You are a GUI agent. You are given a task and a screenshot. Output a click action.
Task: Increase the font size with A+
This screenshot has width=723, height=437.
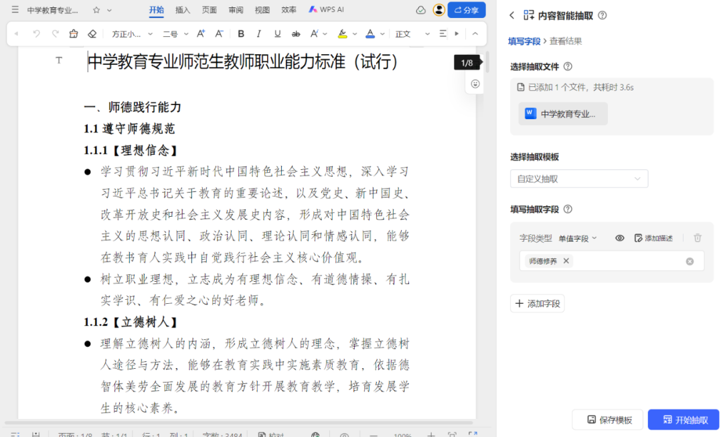(201, 33)
